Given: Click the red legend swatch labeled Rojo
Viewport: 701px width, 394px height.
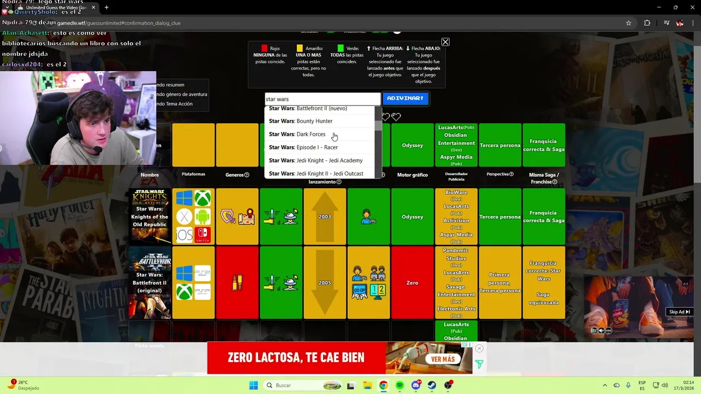Looking at the screenshot, I should click(x=265, y=48).
